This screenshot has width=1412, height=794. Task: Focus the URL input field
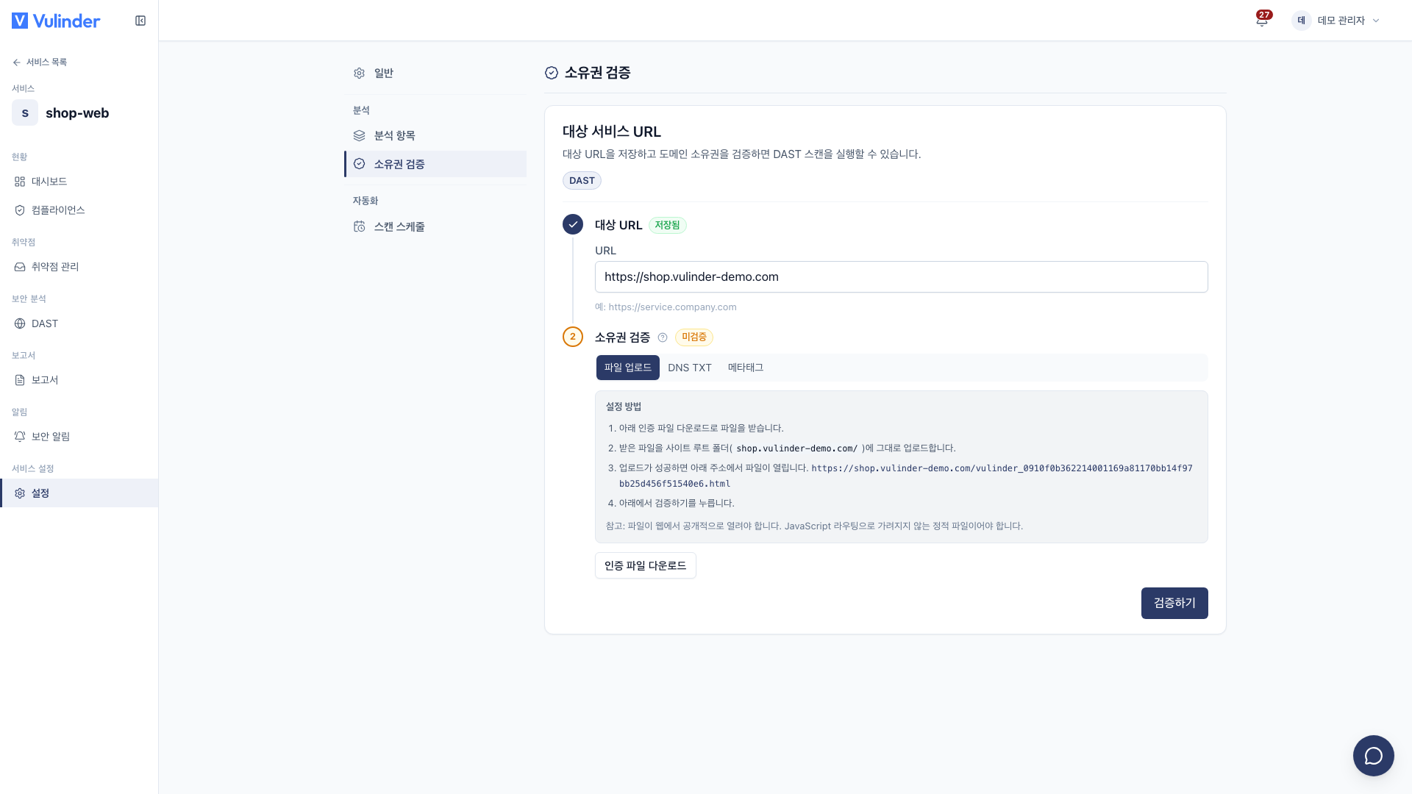click(901, 277)
